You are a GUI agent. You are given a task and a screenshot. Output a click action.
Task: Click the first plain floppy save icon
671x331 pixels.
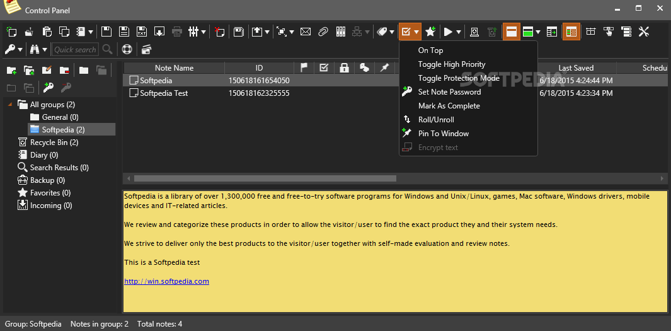pos(106,32)
